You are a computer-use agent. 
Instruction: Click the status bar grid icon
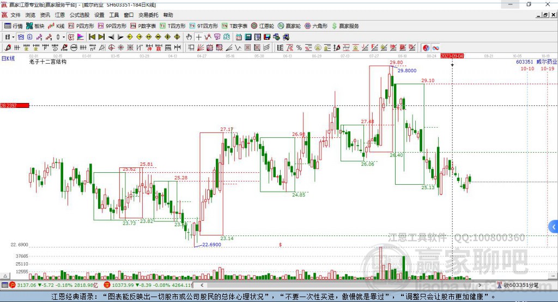click(x=4, y=285)
